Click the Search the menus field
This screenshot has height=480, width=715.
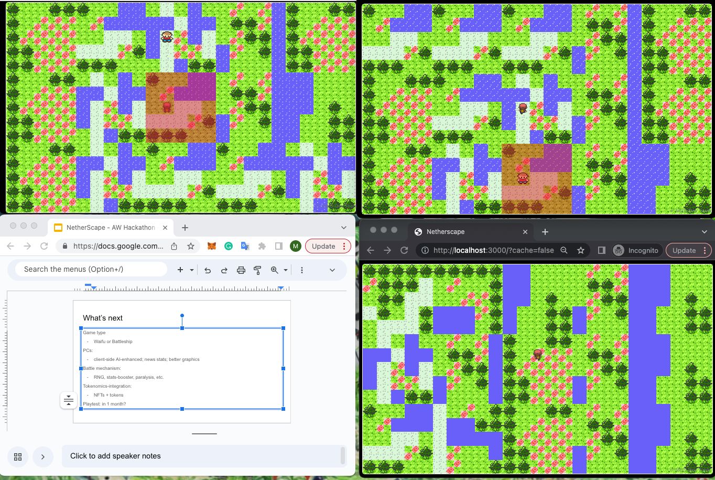[x=91, y=269]
